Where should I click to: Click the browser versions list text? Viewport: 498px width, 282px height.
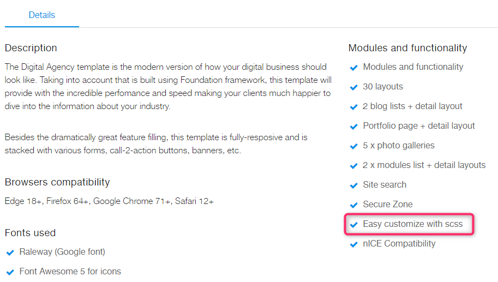click(109, 201)
